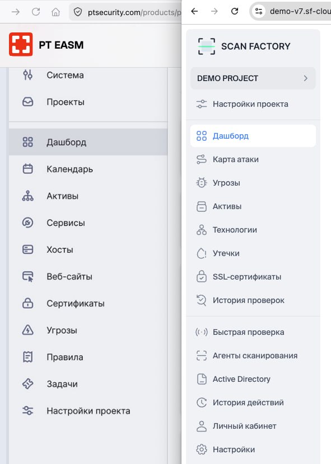Viewport: 331px width, 464px height.
Task: Open Календарь menu item
Action: [88, 169]
